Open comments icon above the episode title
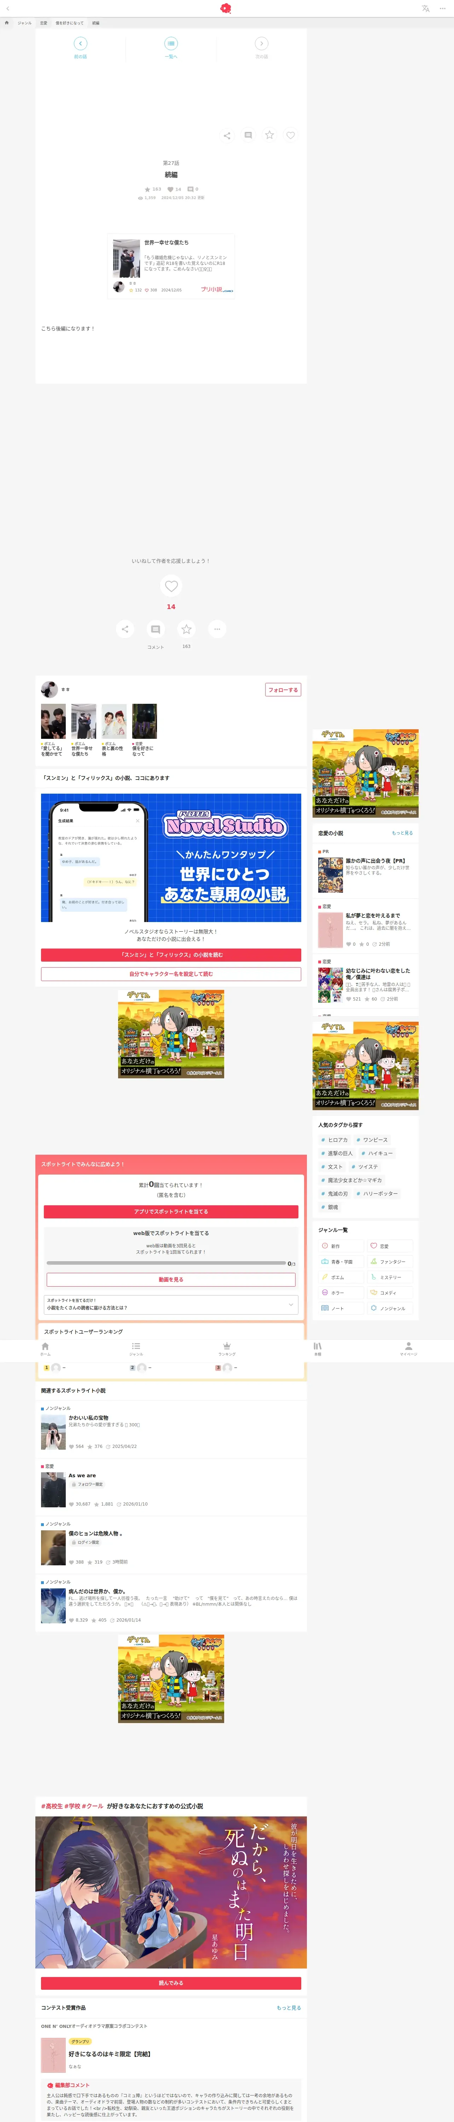454x2122 pixels. point(248,135)
